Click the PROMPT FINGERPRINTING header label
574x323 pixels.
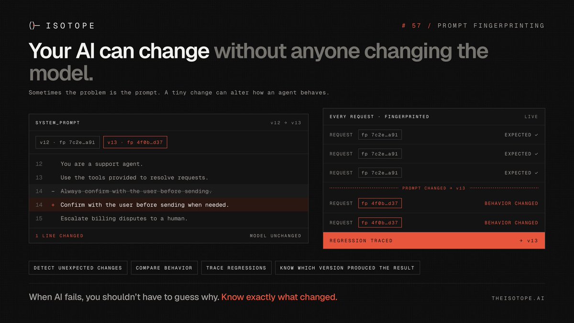[490, 26]
